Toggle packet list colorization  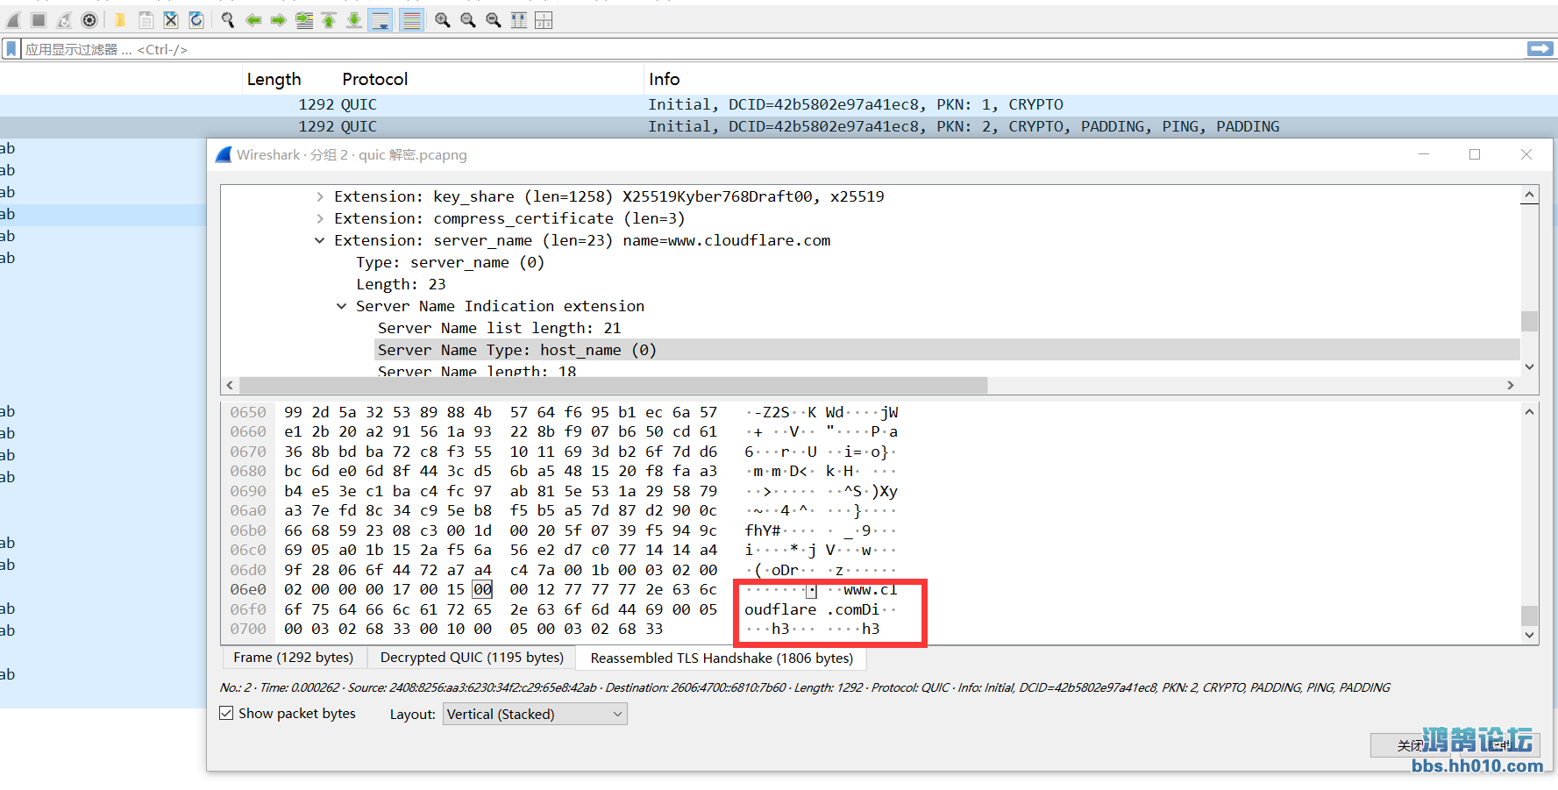411,20
